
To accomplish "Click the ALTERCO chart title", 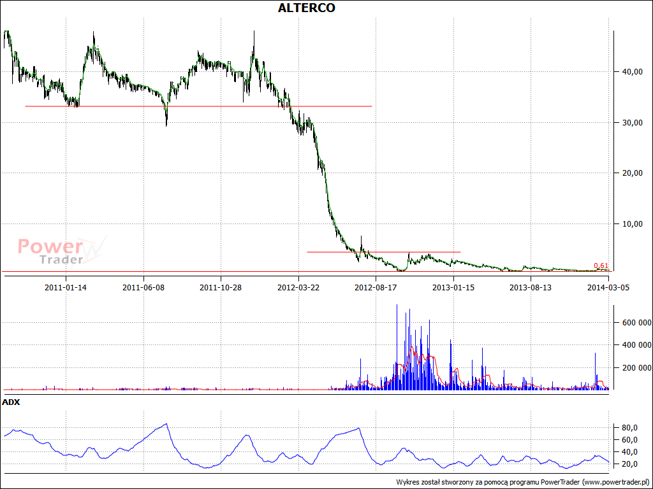I will click(307, 8).
